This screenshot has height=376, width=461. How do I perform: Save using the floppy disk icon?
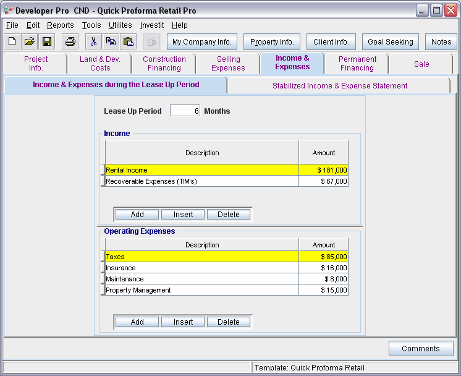click(x=47, y=41)
